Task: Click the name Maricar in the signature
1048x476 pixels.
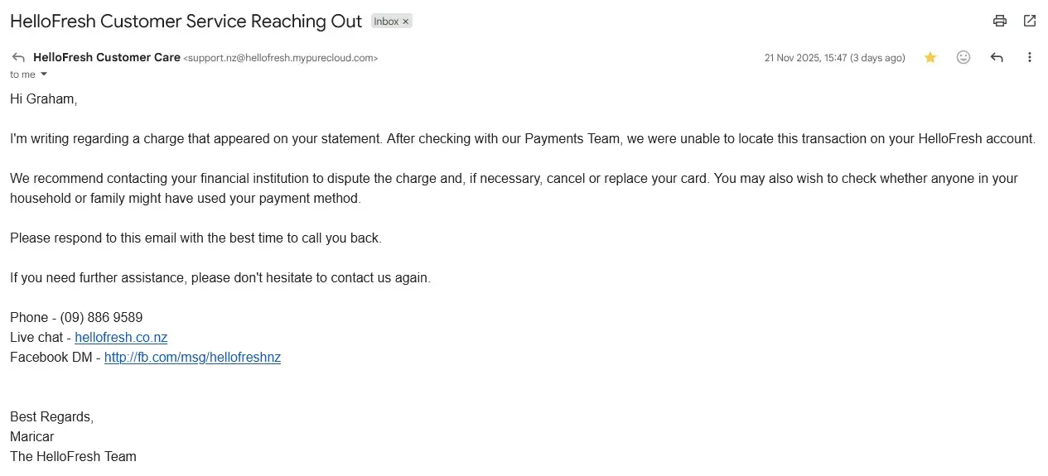Action: pyautogui.click(x=32, y=437)
